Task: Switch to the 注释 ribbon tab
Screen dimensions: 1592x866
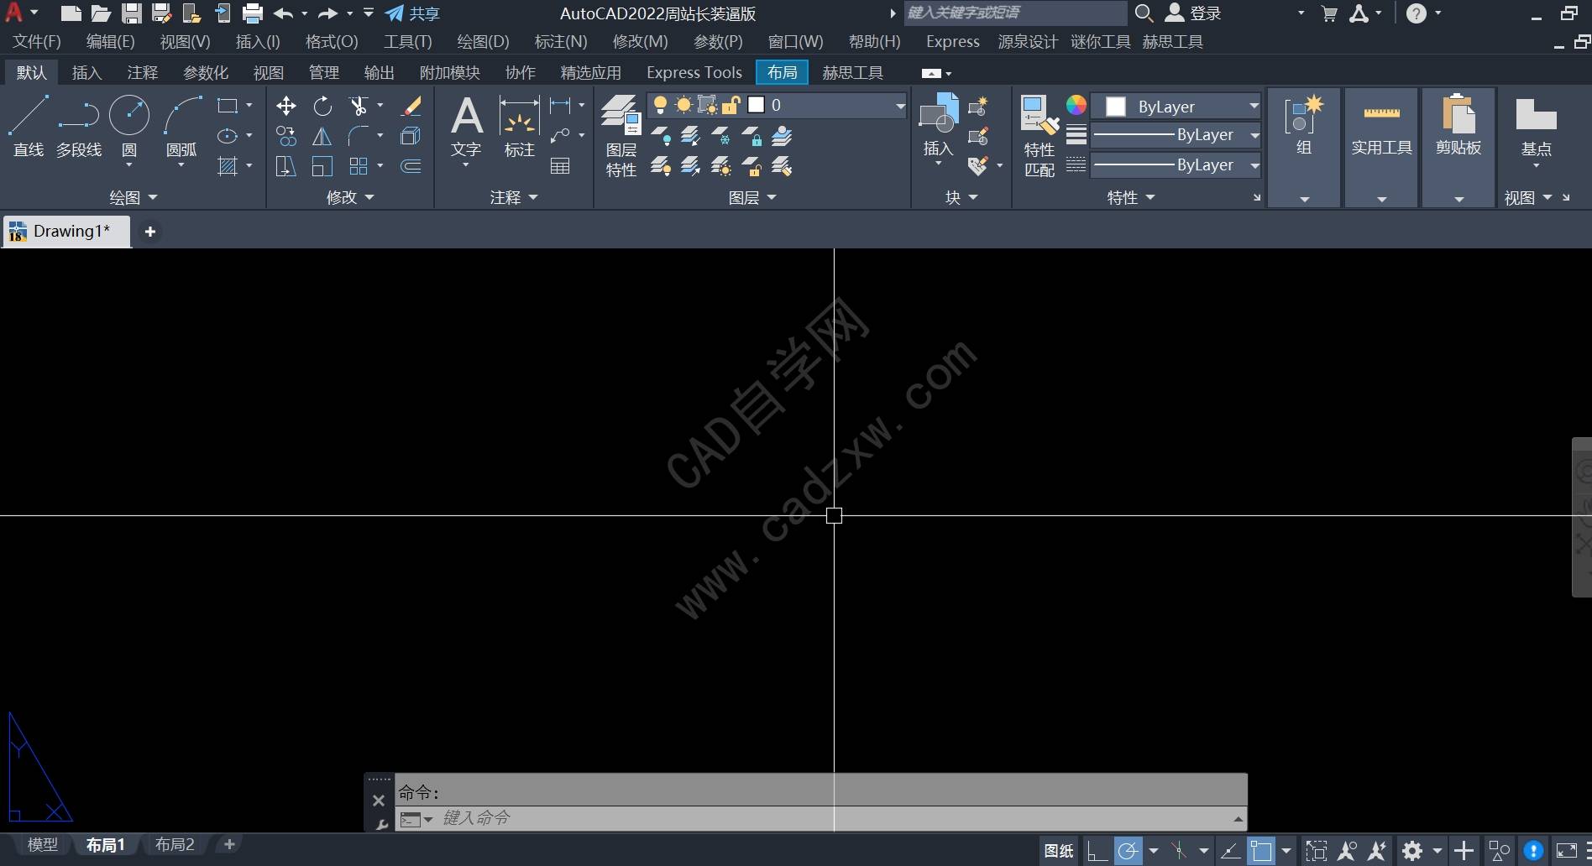Action: [x=142, y=73]
